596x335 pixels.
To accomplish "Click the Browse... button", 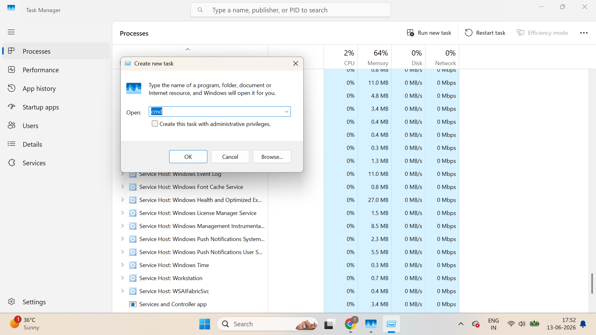I will (272, 157).
